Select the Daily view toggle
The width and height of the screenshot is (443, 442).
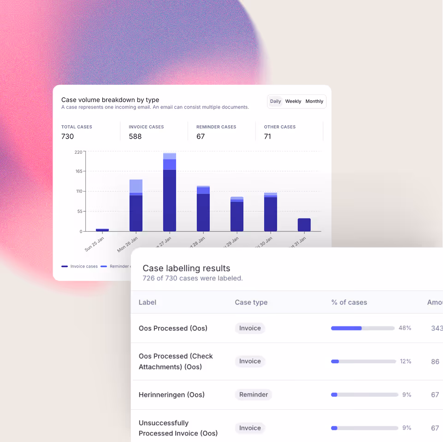click(275, 101)
